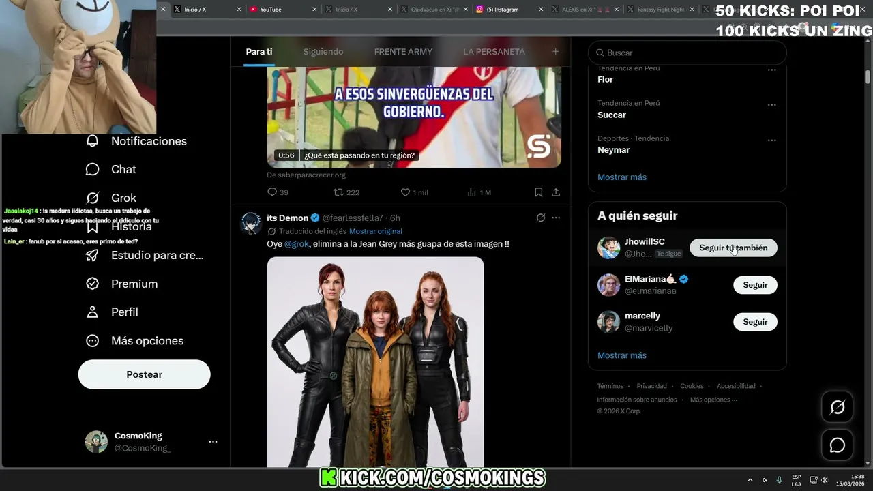Image resolution: width=873 pixels, height=491 pixels.
Task: Click the Grok explain icon on its Demon post
Action: point(541,218)
